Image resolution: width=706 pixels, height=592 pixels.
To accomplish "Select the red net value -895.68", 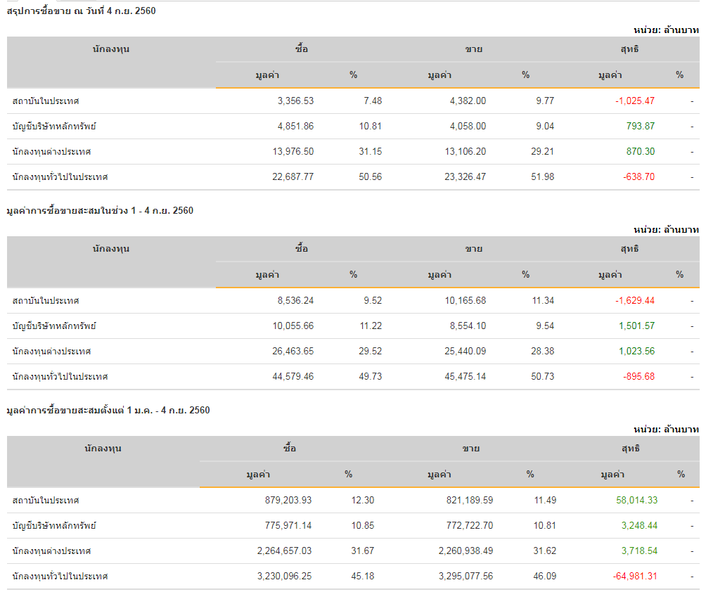I will (x=638, y=376).
